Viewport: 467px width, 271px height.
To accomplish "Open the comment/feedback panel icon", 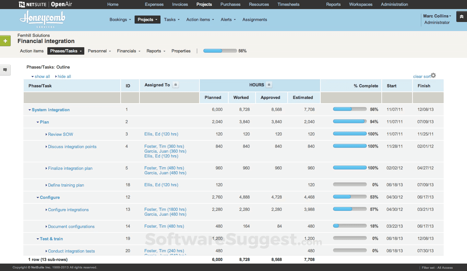I will tap(5, 70).
